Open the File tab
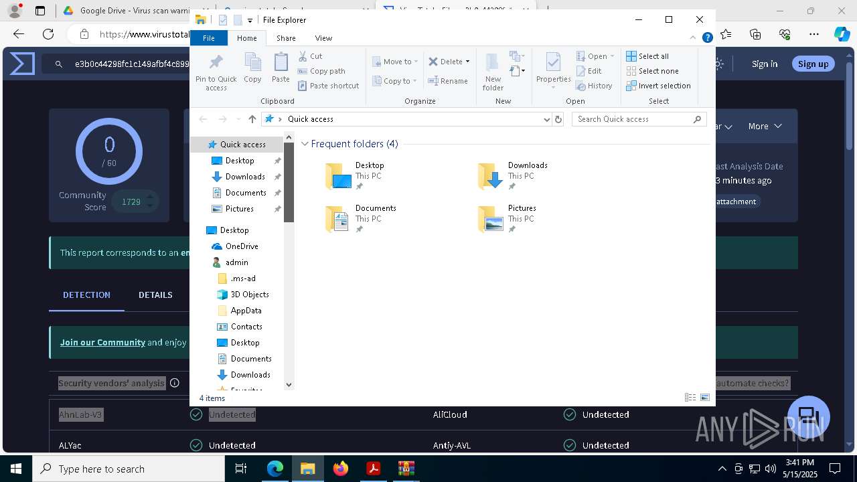The width and height of the screenshot is (857, 482). tap(209, 38)
